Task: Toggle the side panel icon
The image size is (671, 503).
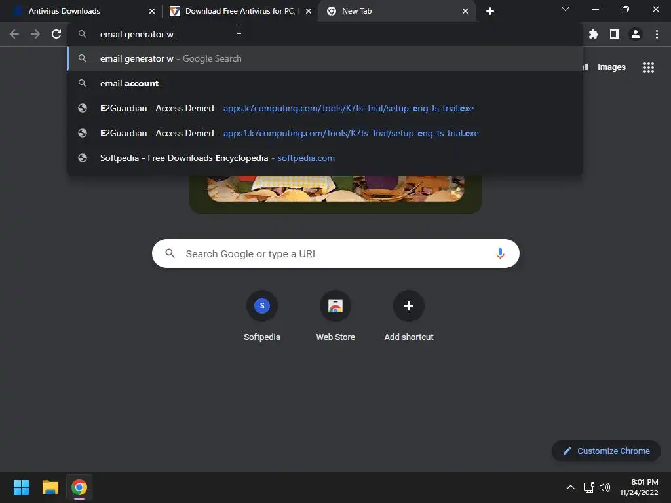Action: click(x=614, y=34)
